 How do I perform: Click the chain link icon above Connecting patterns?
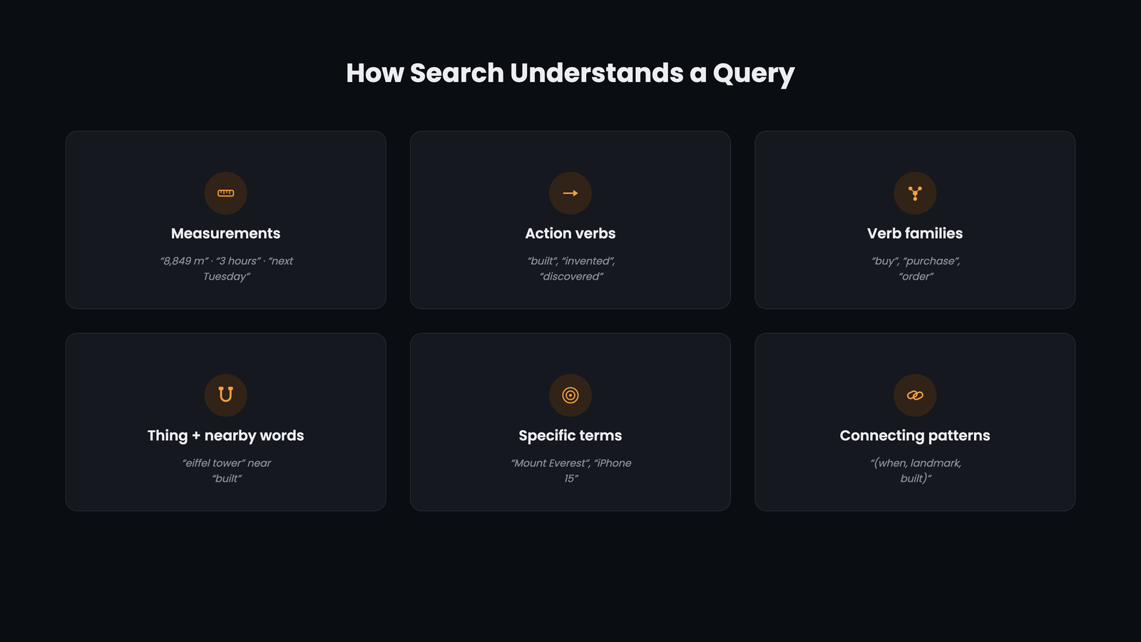[915, 395]
